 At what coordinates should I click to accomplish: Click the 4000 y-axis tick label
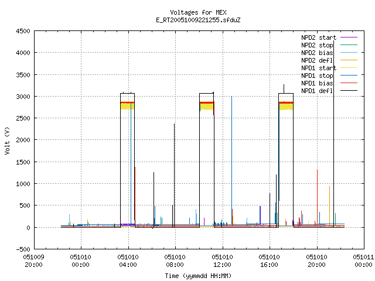23,53
